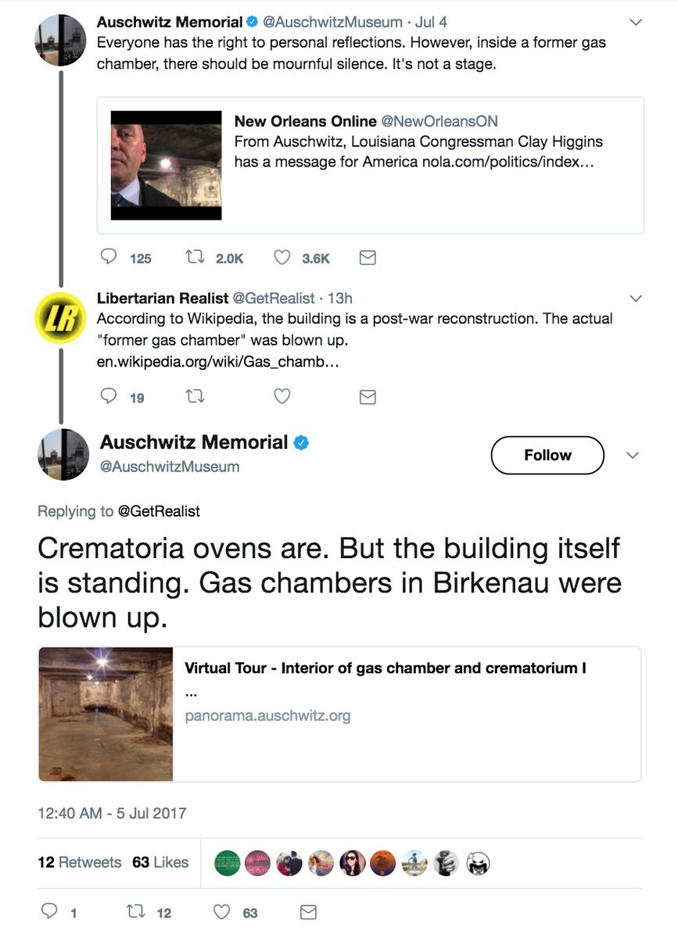This screenshot has width=678, height=938.
Task: Open direct message envelope on main tweet
Action: [309, 911]
